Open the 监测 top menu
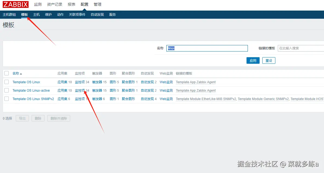This screenshot has height=173, width=324. click(38, 4)
